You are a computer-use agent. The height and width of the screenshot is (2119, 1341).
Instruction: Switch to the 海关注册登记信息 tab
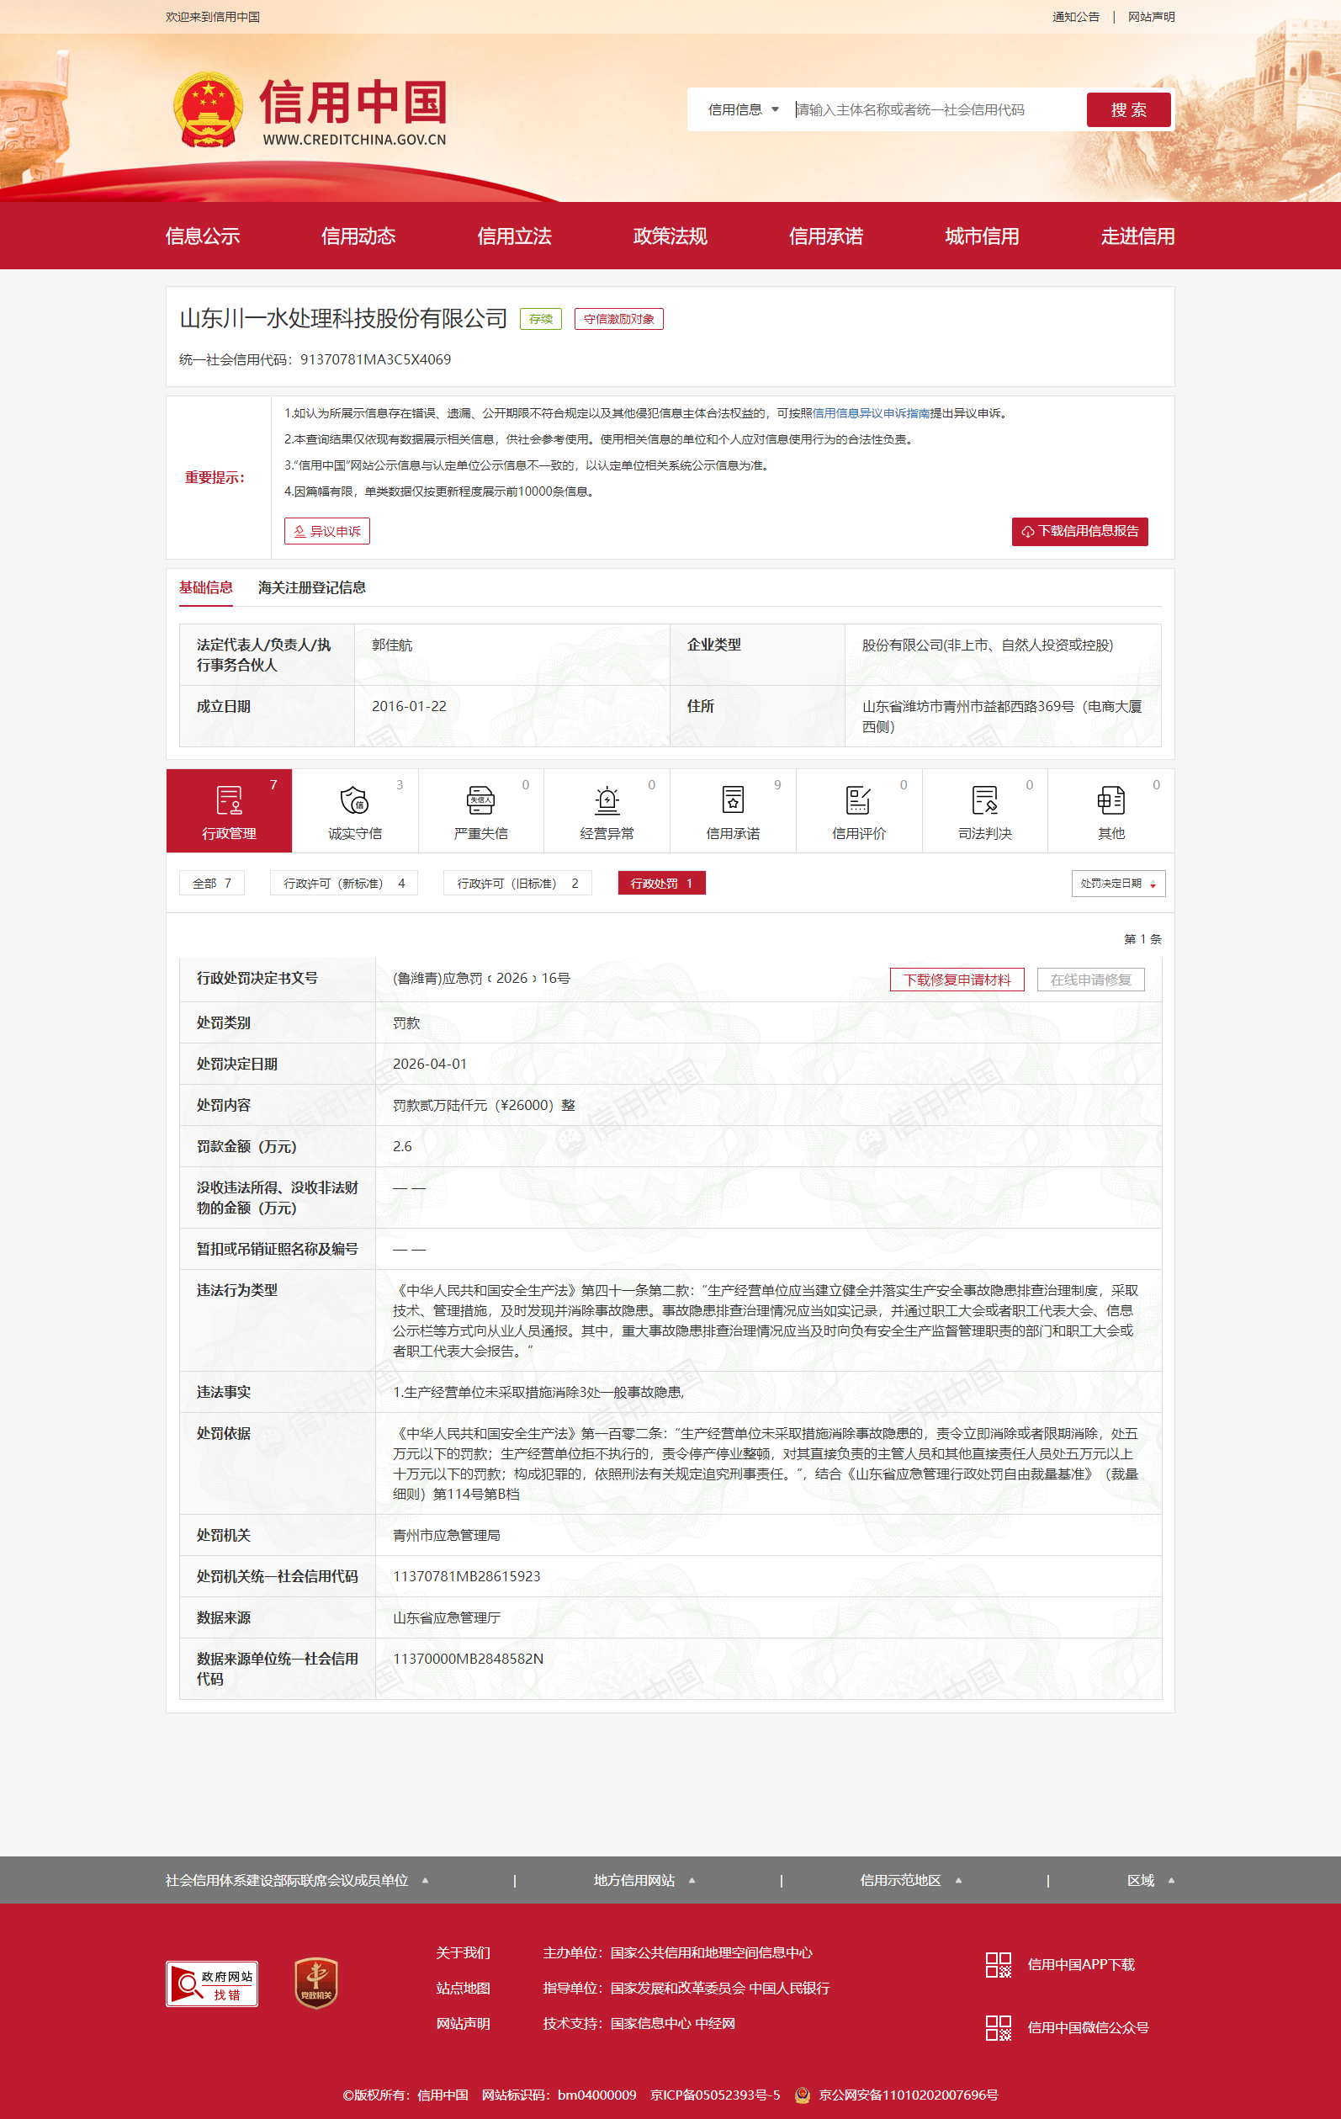(x=311, y=588)
